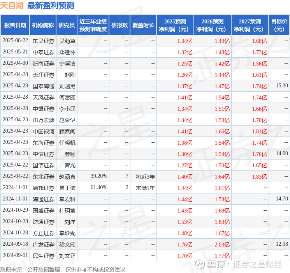
Task: Select the 东吴证券 institution cell
Action: pos(44,41)
